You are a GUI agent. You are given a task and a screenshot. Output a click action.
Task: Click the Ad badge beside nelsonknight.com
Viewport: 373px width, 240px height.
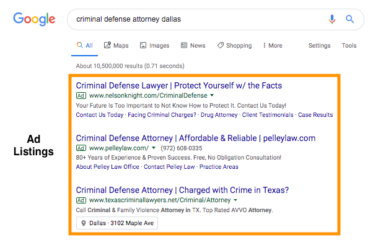click(81, 96)
